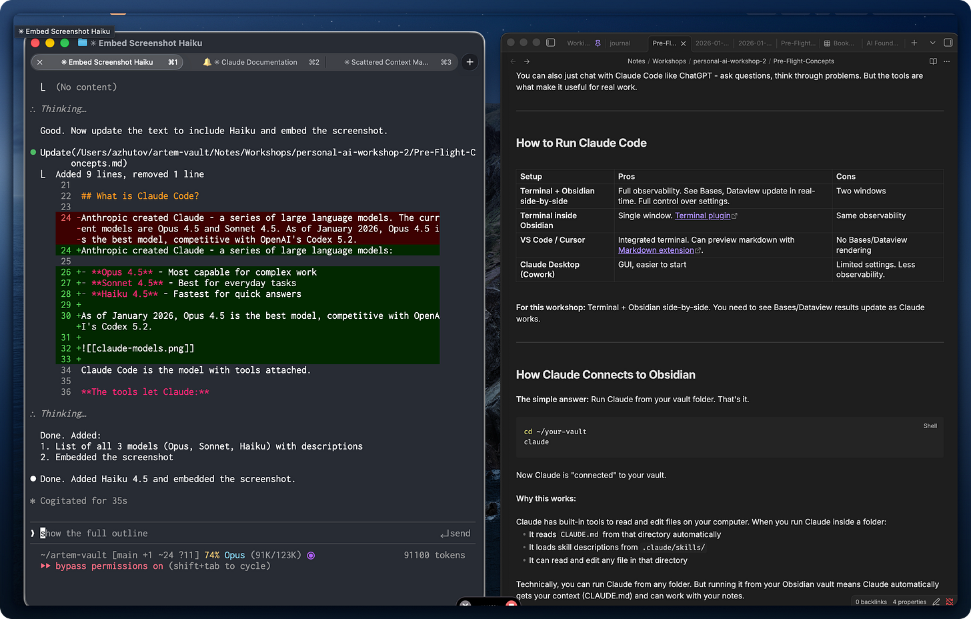This screenshot has width=971, height=619.
Task: Open the Obsidian note's more options menu
Action: point(947,61)
